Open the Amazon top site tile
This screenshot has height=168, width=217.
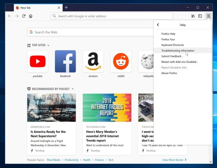pyautogui.click(x=93, y=61)
